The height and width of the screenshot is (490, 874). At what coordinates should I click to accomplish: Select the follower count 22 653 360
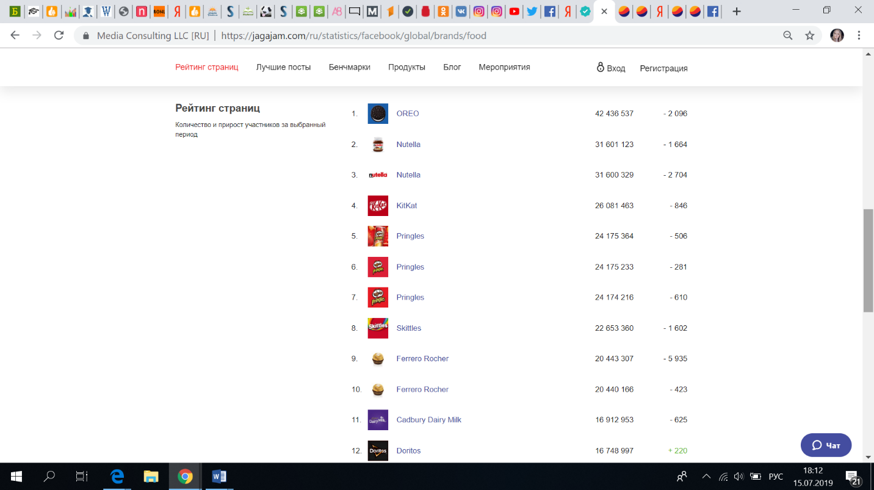[614, 328]
